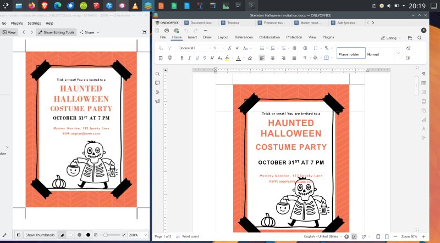This screenshot has height=243, width=440.
Task: Clear text style with eraser icon
Action: point(250,58)
